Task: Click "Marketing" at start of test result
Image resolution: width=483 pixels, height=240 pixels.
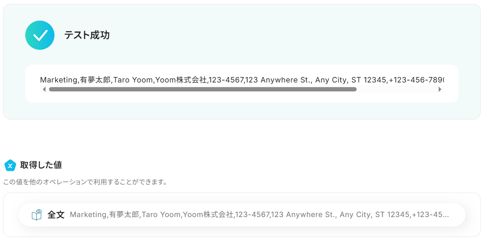Action: [59, 80]
